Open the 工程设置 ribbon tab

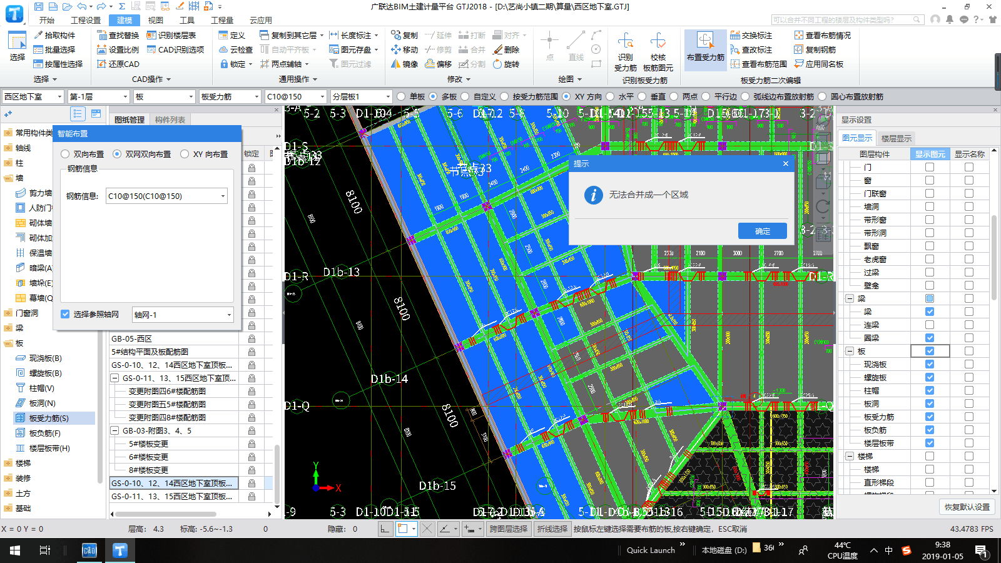click(x=86, y=20)
